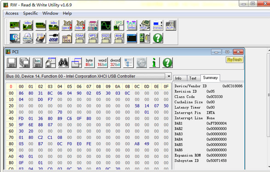Screen dimensions: 270x172
Task: Open the MPS table icon
Action: tap(93, 38)
